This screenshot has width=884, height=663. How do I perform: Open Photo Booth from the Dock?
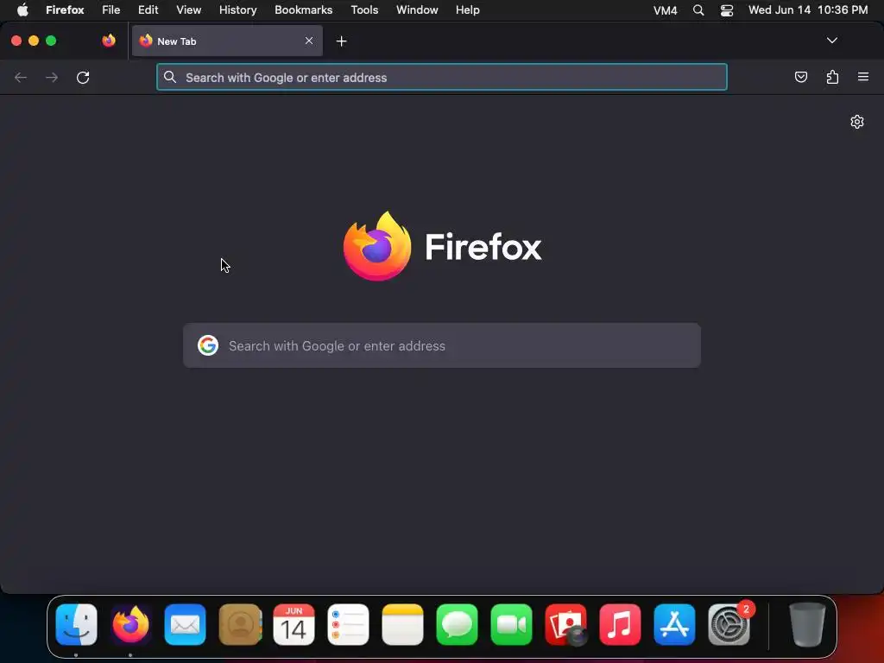pyautogui.click(x=565, y=625)
